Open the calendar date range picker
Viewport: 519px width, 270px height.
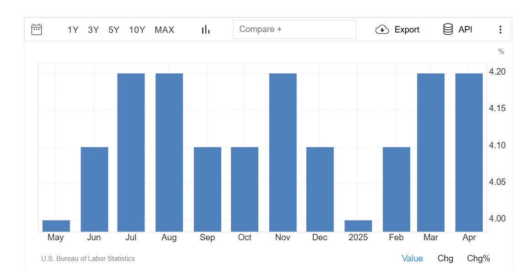click(37, 30)
